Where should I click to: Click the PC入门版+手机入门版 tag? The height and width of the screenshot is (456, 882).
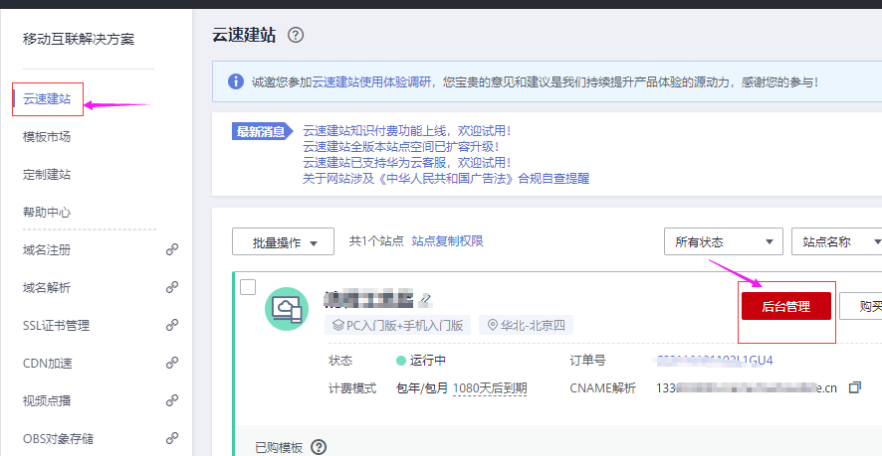pos(397,325)
